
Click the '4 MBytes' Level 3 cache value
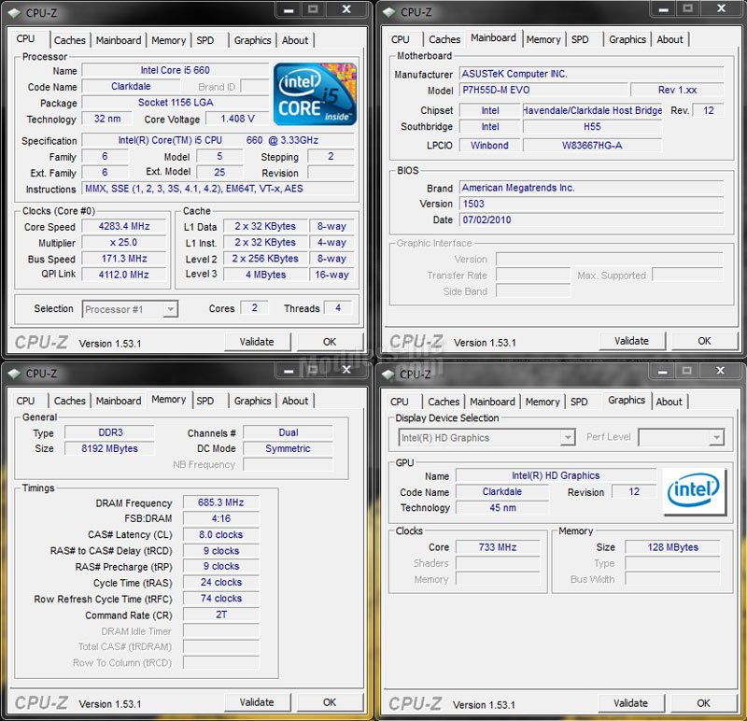[x=265, y=275]
